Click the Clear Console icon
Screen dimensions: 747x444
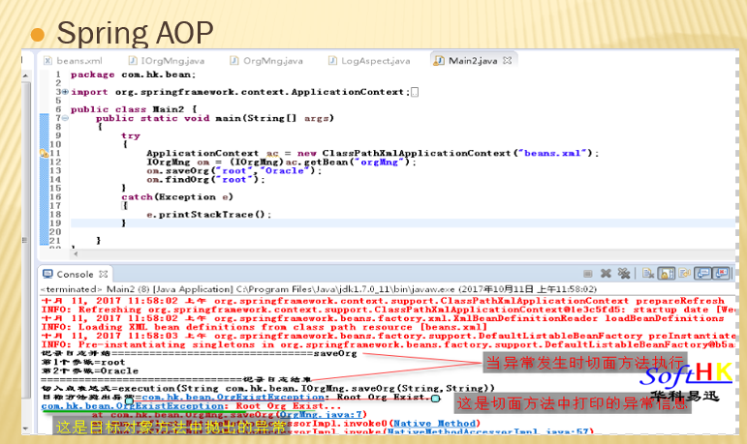(648, 273)
